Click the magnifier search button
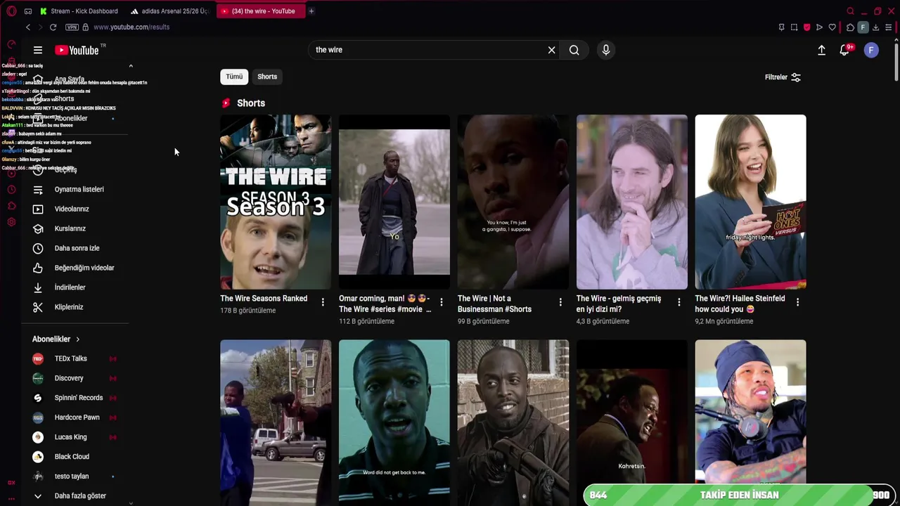Image resolution: width=900 pixels, height=506 pixels. pyautogui.click(x=574, y=50)
